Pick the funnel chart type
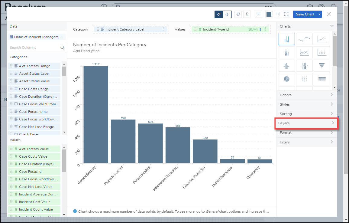The height and width of the screenshot is (223, 349). (322, 65)
